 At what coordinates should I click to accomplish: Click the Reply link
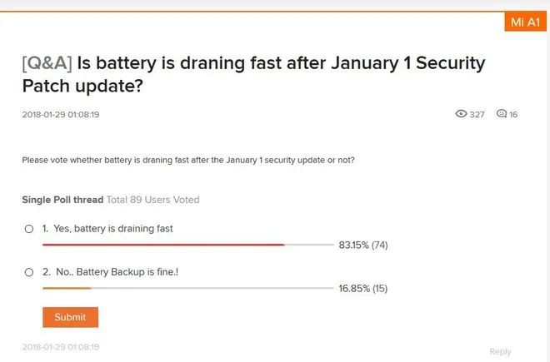500,351
